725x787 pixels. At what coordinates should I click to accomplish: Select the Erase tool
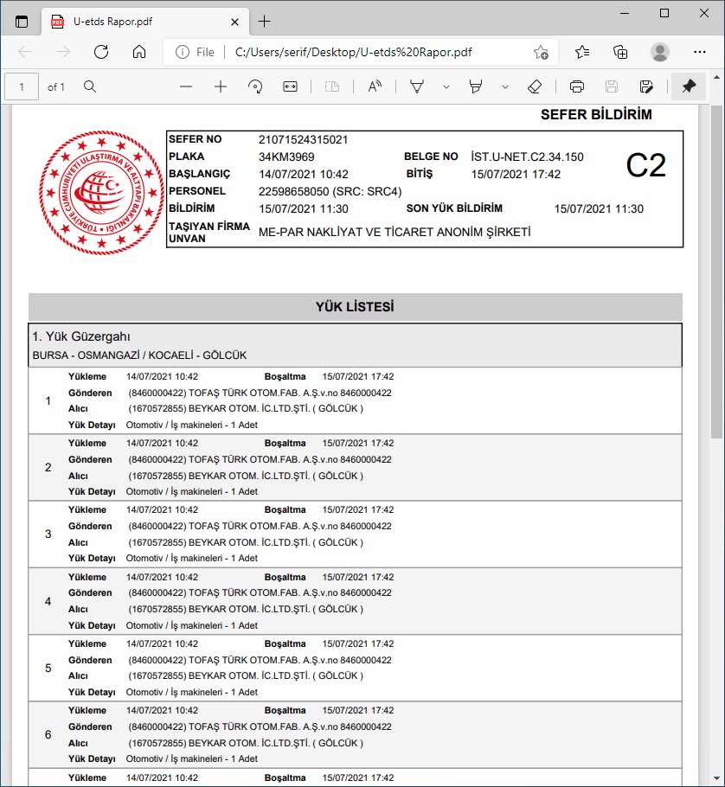pyautogui.click(x=535, y=86)
